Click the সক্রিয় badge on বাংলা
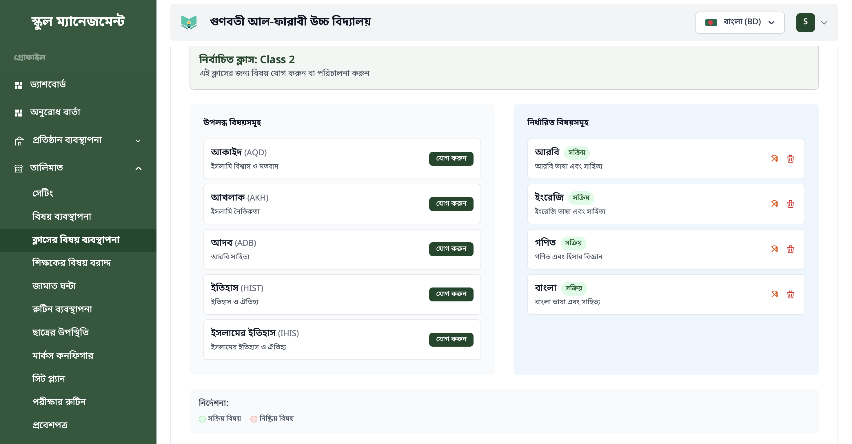This screenshot has height=444, width=852. (x=574, y=288)
